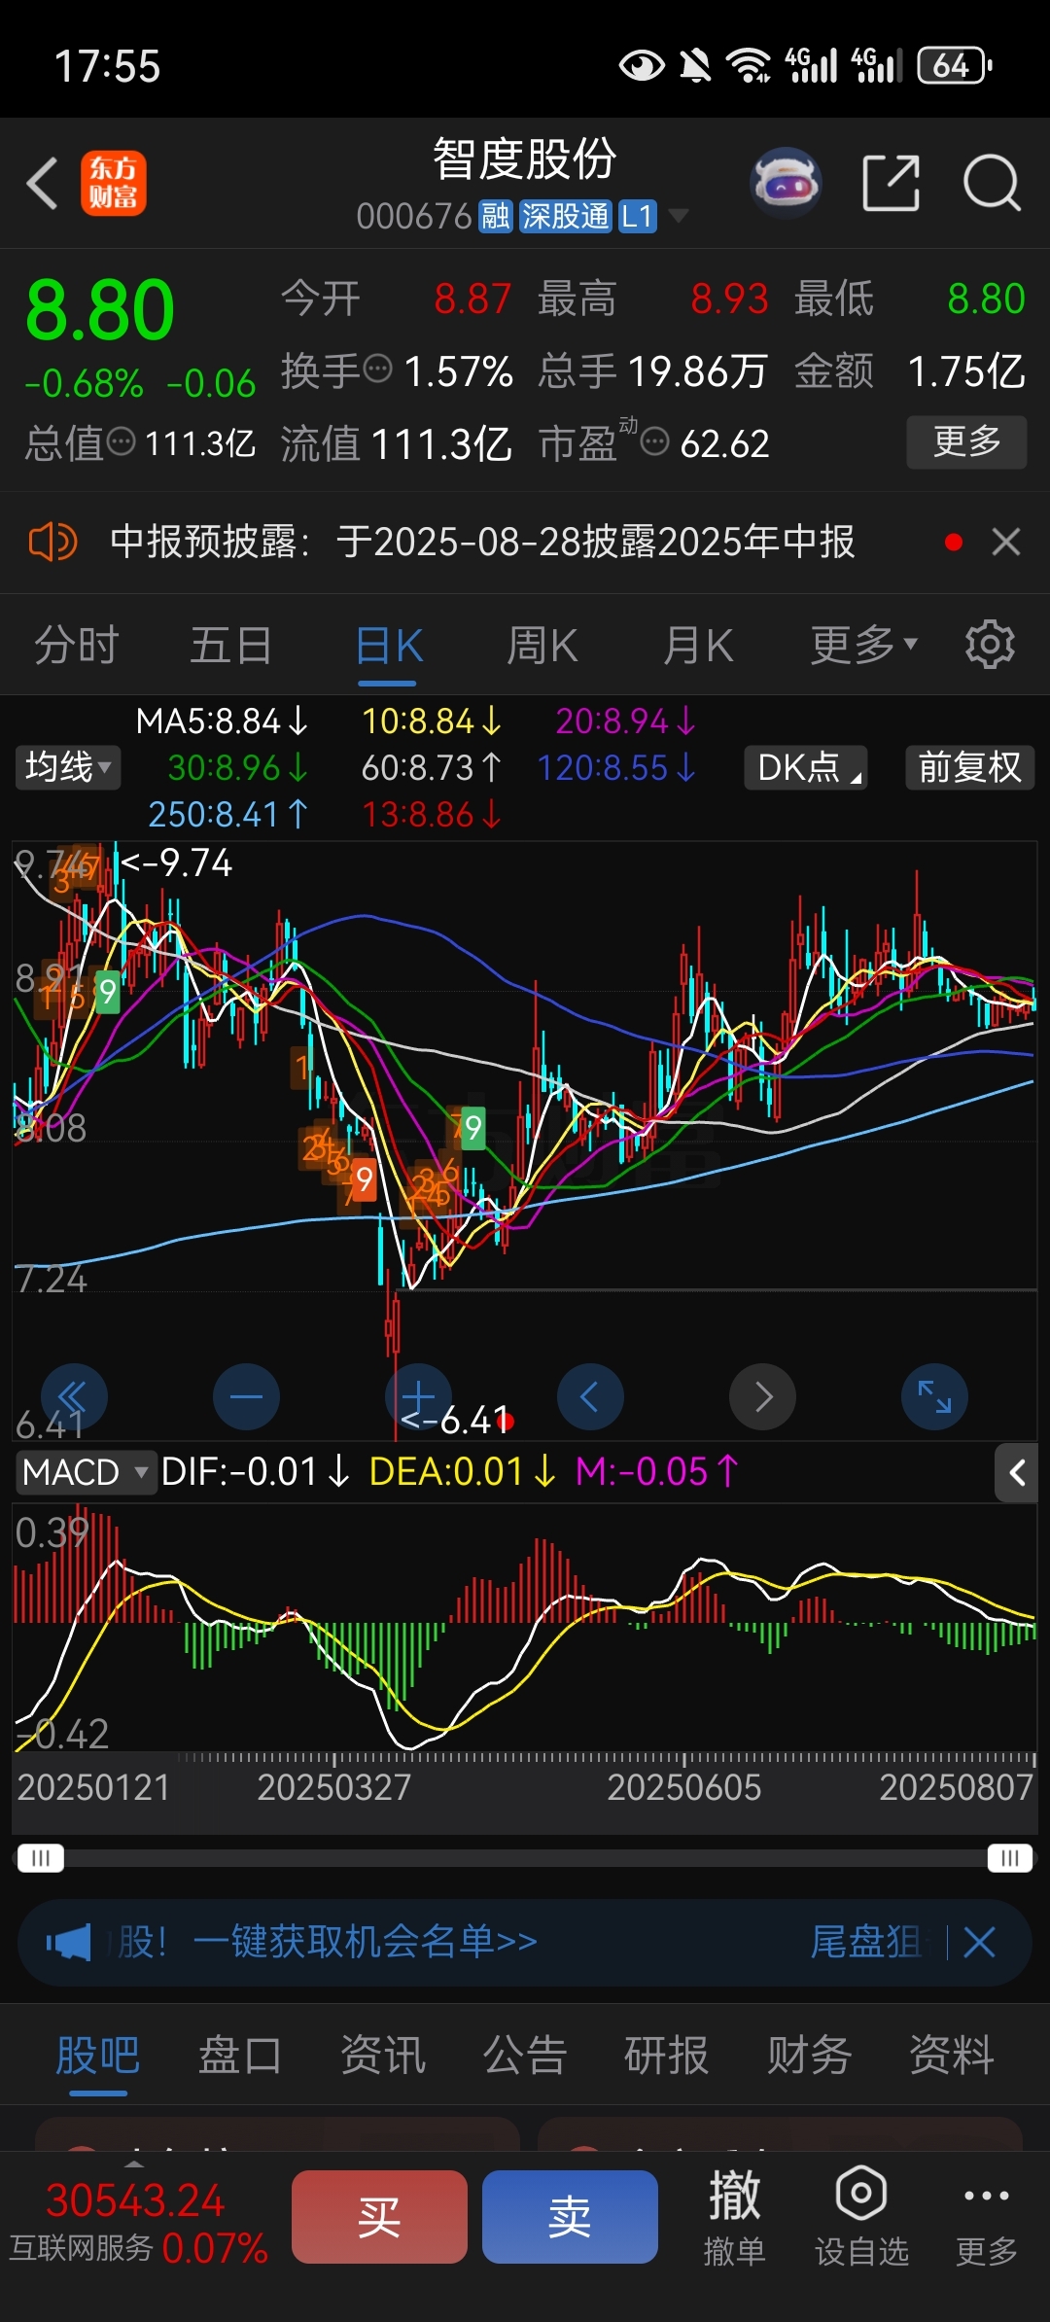Tap the 深股通 badge
Screen dimensions: 1050x2322
tap(565, 216)
